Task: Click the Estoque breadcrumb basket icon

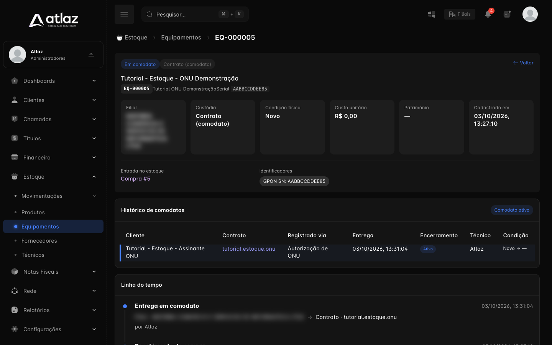Action: (x=120, y=38)
